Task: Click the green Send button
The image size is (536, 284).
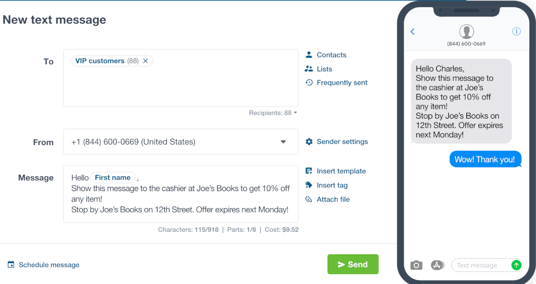Action: coord(353,264)
